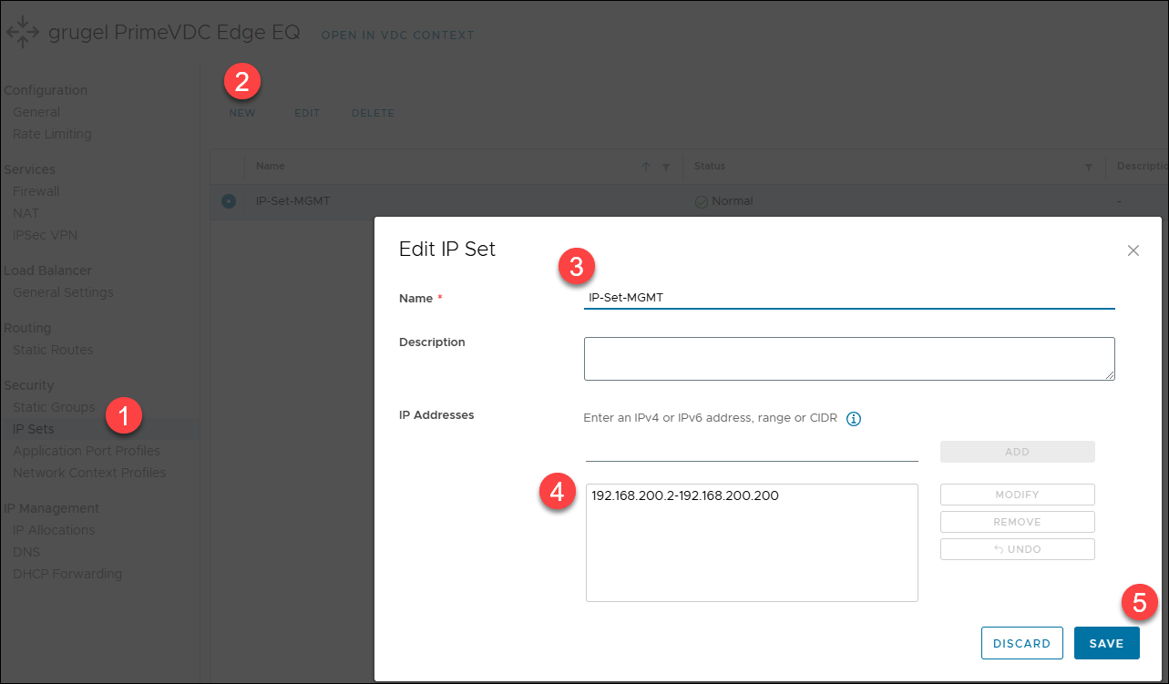This screenshot has height=684, width=1169.
Task: Open in VDC Context link
Action: pyautogui.click(x=397, y=36)
